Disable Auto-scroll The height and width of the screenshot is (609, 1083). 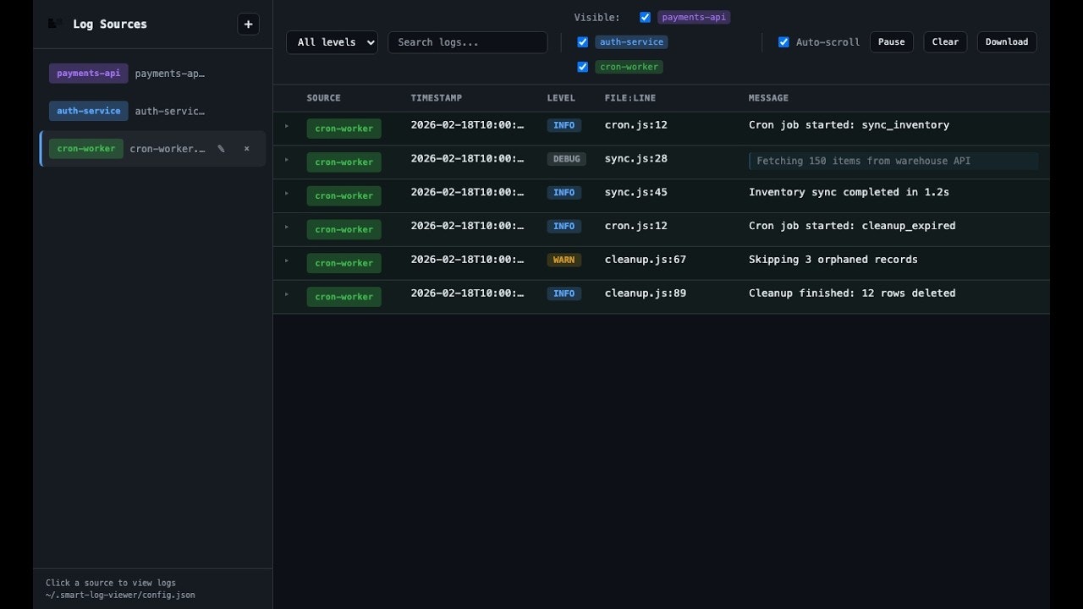[x=783, y=41]
